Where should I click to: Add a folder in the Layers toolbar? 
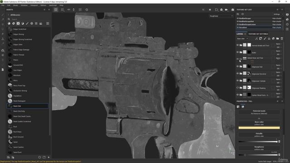tap(278, 38)
